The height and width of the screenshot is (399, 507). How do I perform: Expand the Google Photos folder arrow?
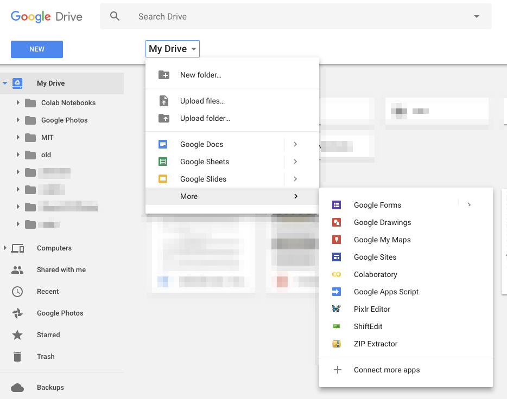point(18,120)
